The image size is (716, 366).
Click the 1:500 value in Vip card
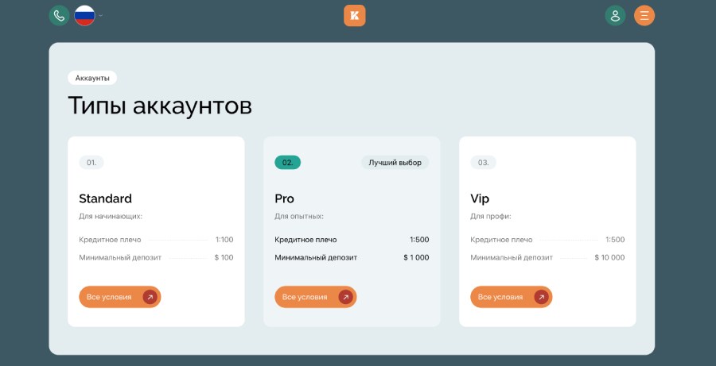615,239
